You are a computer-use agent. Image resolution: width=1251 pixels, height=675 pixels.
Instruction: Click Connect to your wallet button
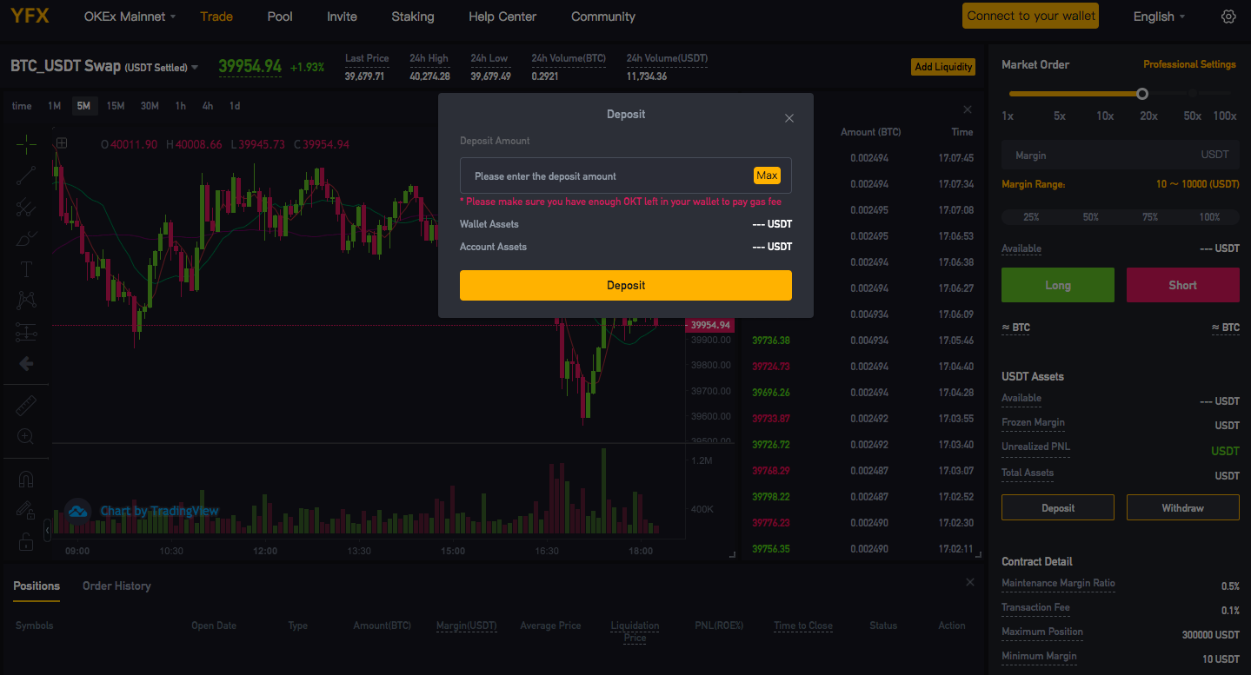coord(1030,16)
